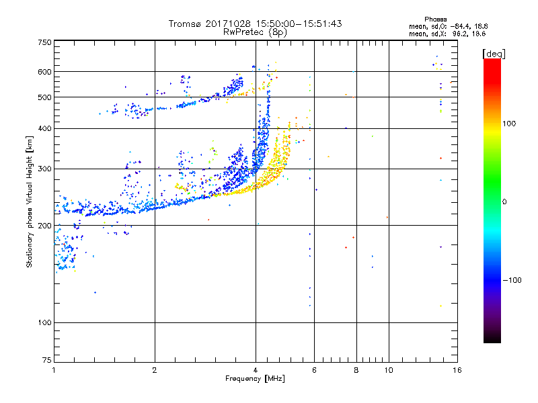The width and height of the screenshot is (538, 403).
Task: Click the x-axis tick label '2'
Action: (x=155, y=370)
